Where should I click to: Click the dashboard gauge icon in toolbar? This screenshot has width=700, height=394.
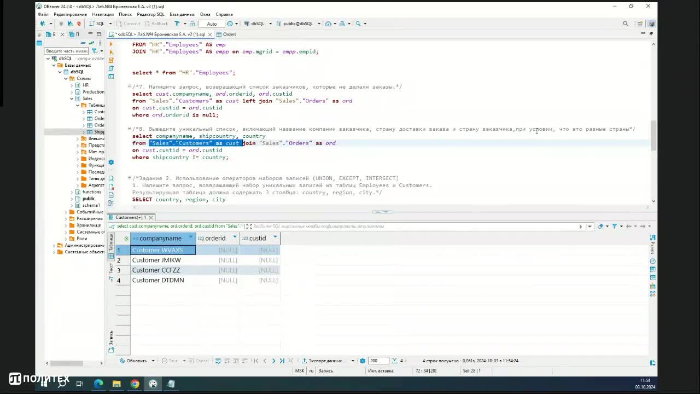click(328, 24)
